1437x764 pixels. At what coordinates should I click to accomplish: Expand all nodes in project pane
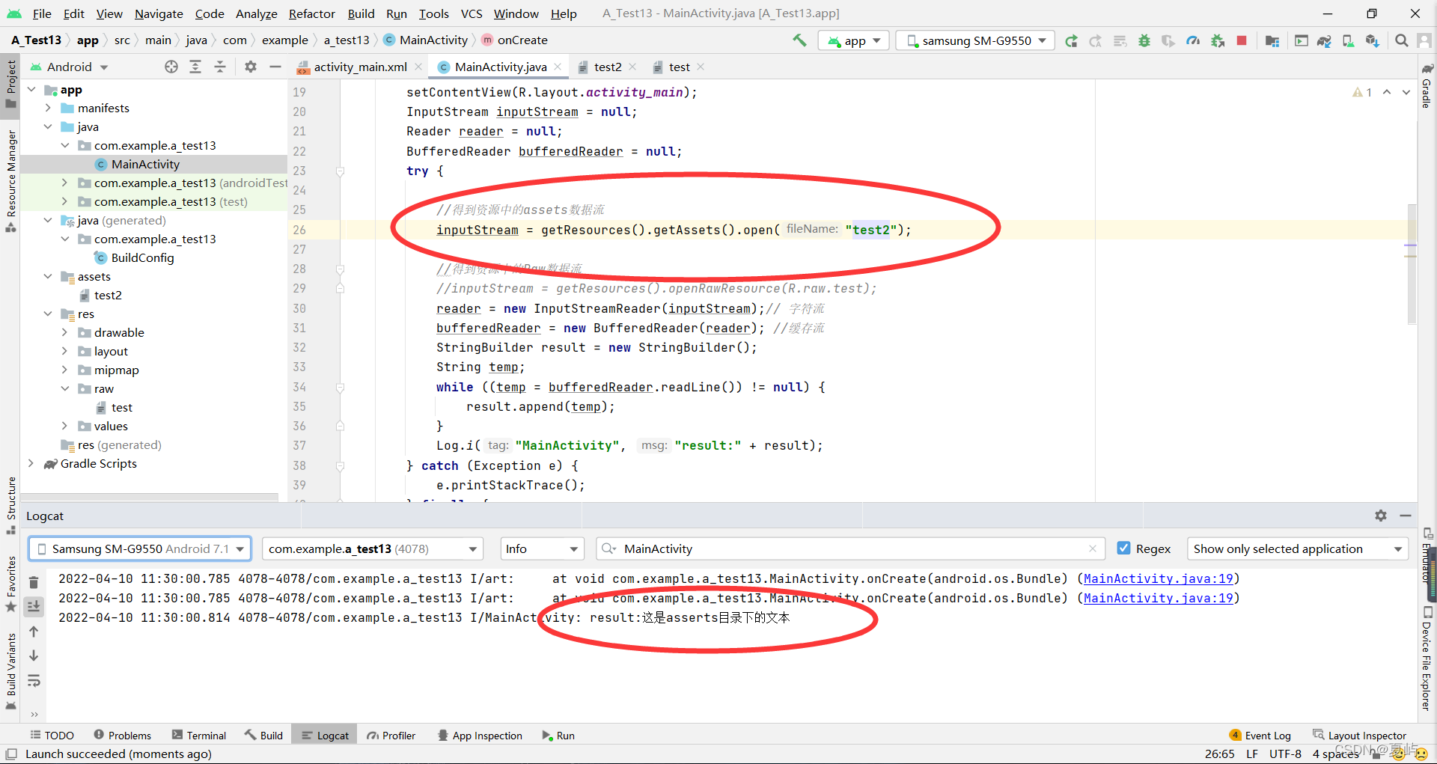pyautogui.click(x=195, y=67)
